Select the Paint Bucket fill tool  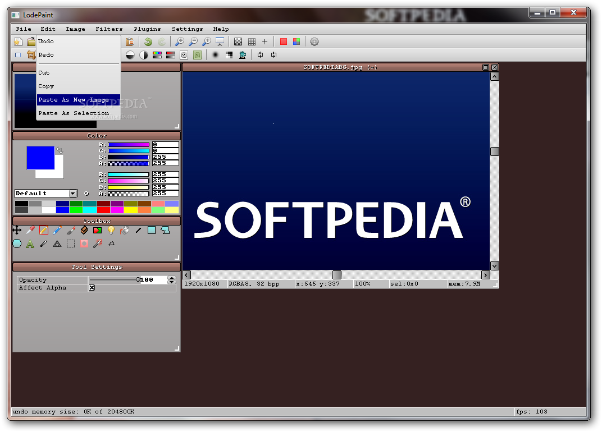(x=125, y=230)
